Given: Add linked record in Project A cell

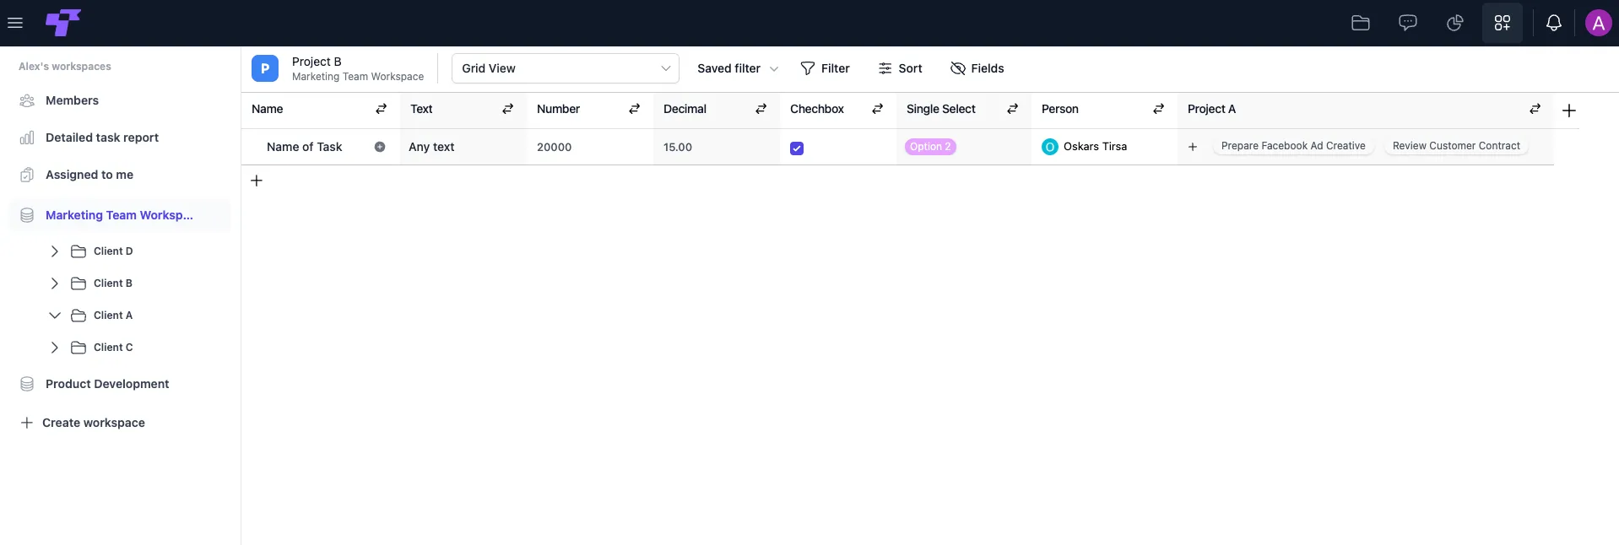Looking at the screenshot, I should point(1193,147).
